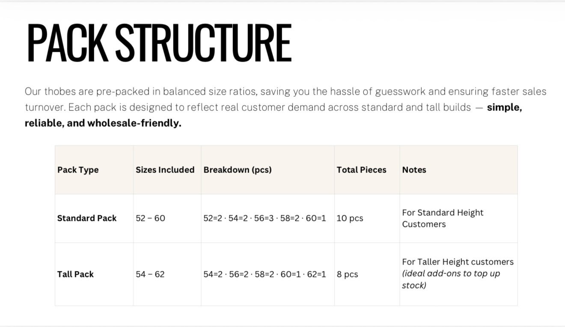Select the 54 – 62 size range cell
Viewport: 565px width, 327px height.
tap(150, 274)
